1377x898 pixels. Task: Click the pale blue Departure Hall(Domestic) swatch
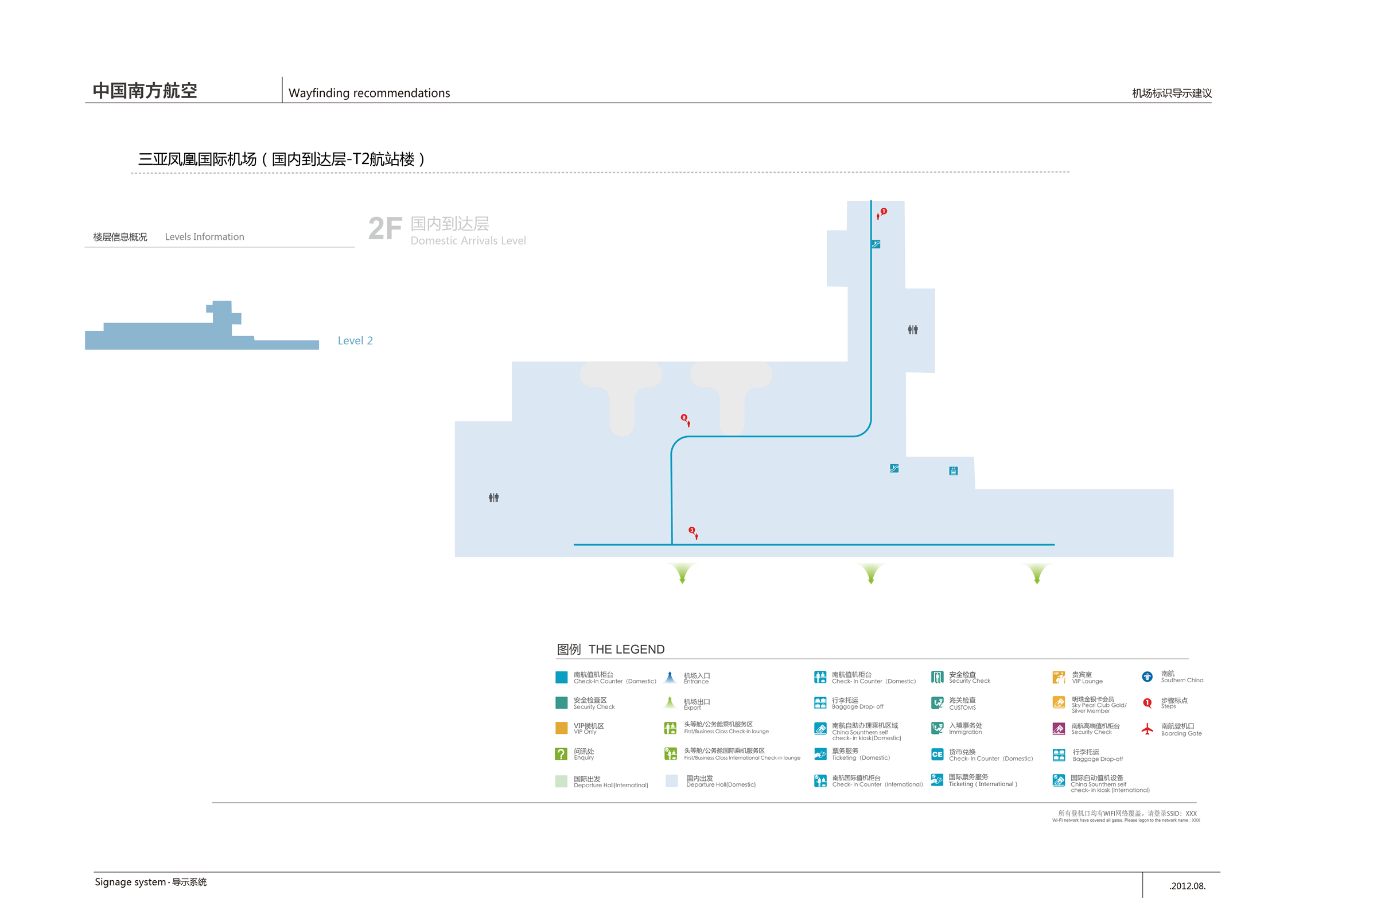672,780
